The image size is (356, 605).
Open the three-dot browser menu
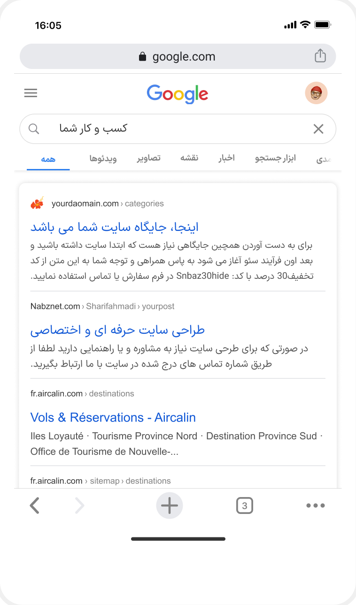tap(315, 505)
